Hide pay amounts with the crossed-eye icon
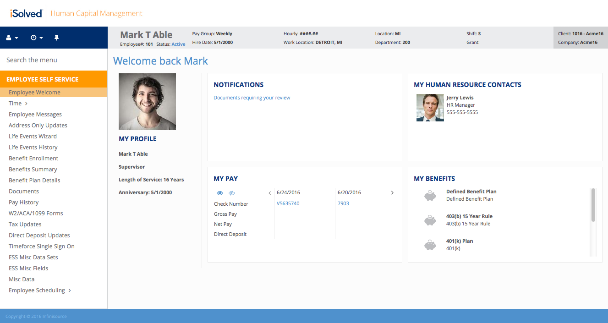This screenshot has height=323, width=608. tap(232, 193)
